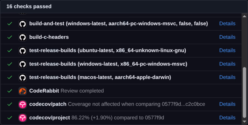
Task: Click green checkmark beside build-c-headers
Action: pos(10,37)
